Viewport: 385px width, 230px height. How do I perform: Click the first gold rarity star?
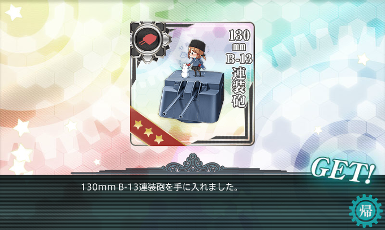tap(138, 125)
